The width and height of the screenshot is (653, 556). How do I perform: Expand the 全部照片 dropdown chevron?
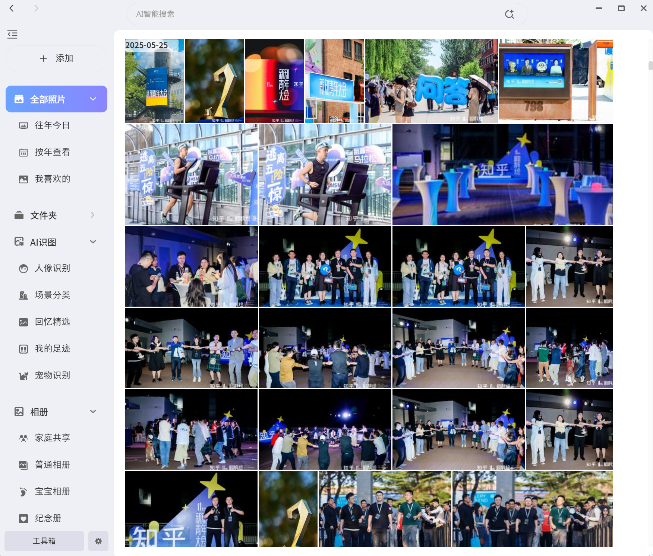pos(93,99)
